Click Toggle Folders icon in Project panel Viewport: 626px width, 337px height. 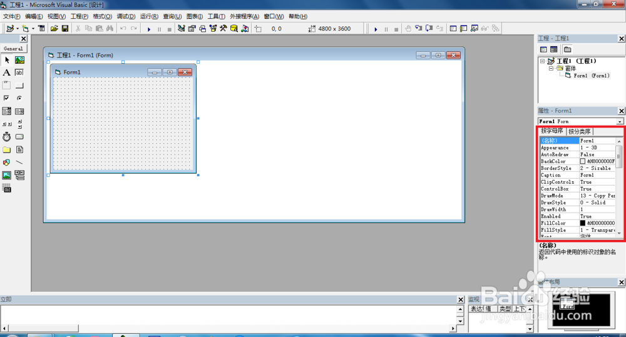point(567,49)
